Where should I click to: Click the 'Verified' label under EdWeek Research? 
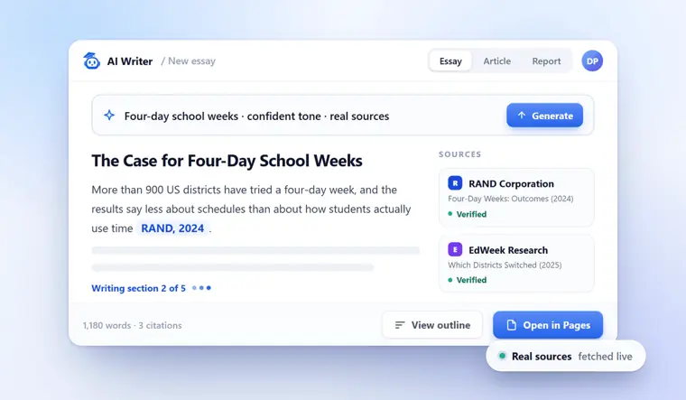click(471, 280)
